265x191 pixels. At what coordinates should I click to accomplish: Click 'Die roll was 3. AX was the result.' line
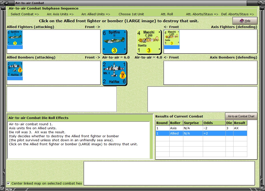click(37, 132)
